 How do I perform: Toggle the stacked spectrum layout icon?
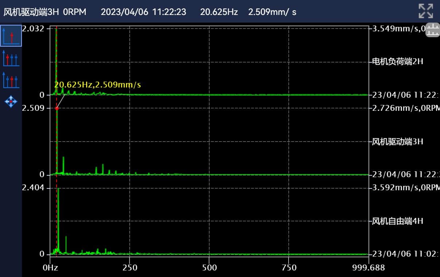point(433,30)
